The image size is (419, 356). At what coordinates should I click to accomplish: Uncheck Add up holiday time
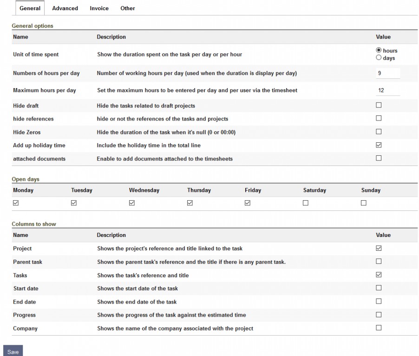pyautogui.click(x=379, y=145)
